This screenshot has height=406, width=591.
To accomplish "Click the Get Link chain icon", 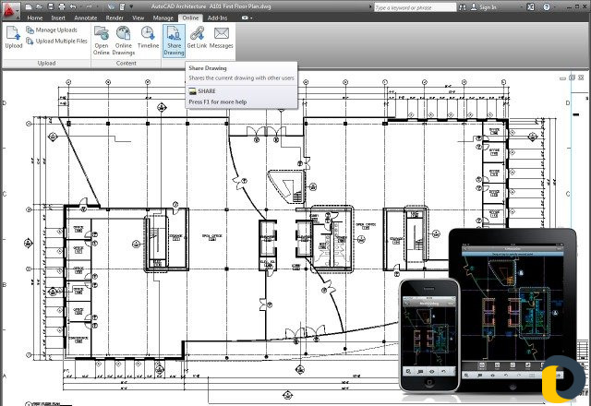I will click(197, 37).
